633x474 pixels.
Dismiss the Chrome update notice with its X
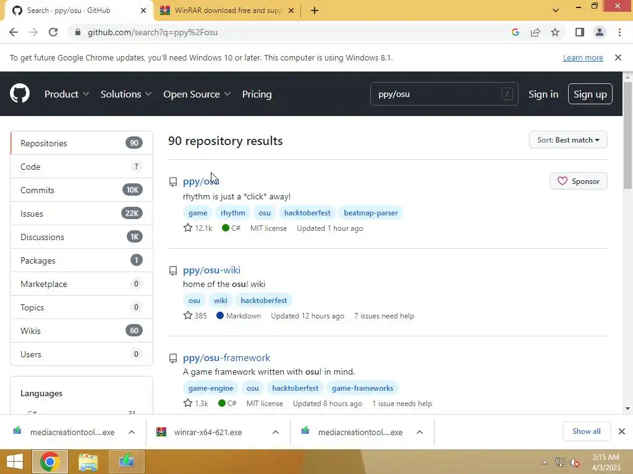click(x=618, y=57)
